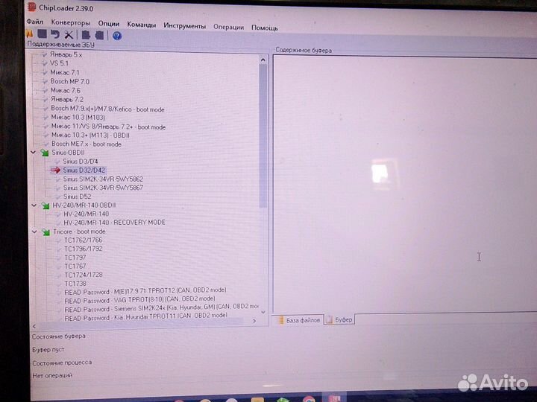Open the Инструменты menu
This screenshot has width=537, height=402.
tap(184, 26)
